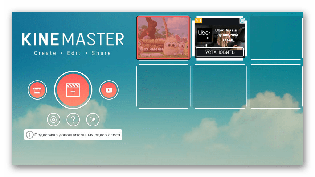Open the 'Поддержка дополнительных видео слоев' notice
This screenshot has width=315, height=177.
coord(77,135)
